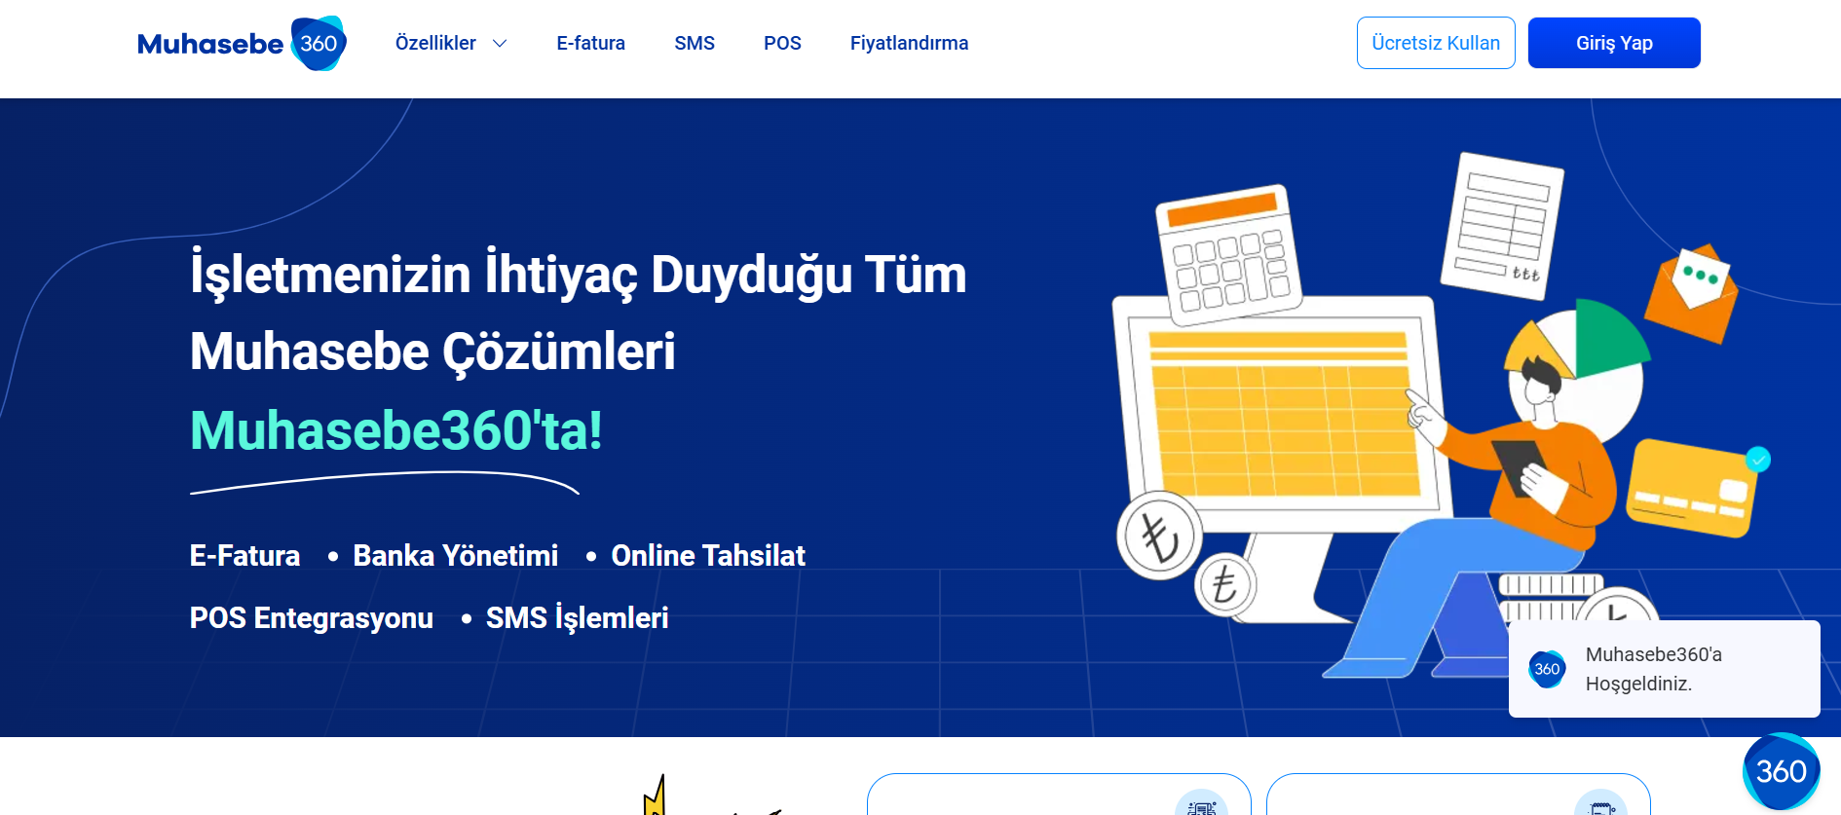1841x815 pixels.
Task: Click the Giriş Yap button
Action: pos(1614,43)
